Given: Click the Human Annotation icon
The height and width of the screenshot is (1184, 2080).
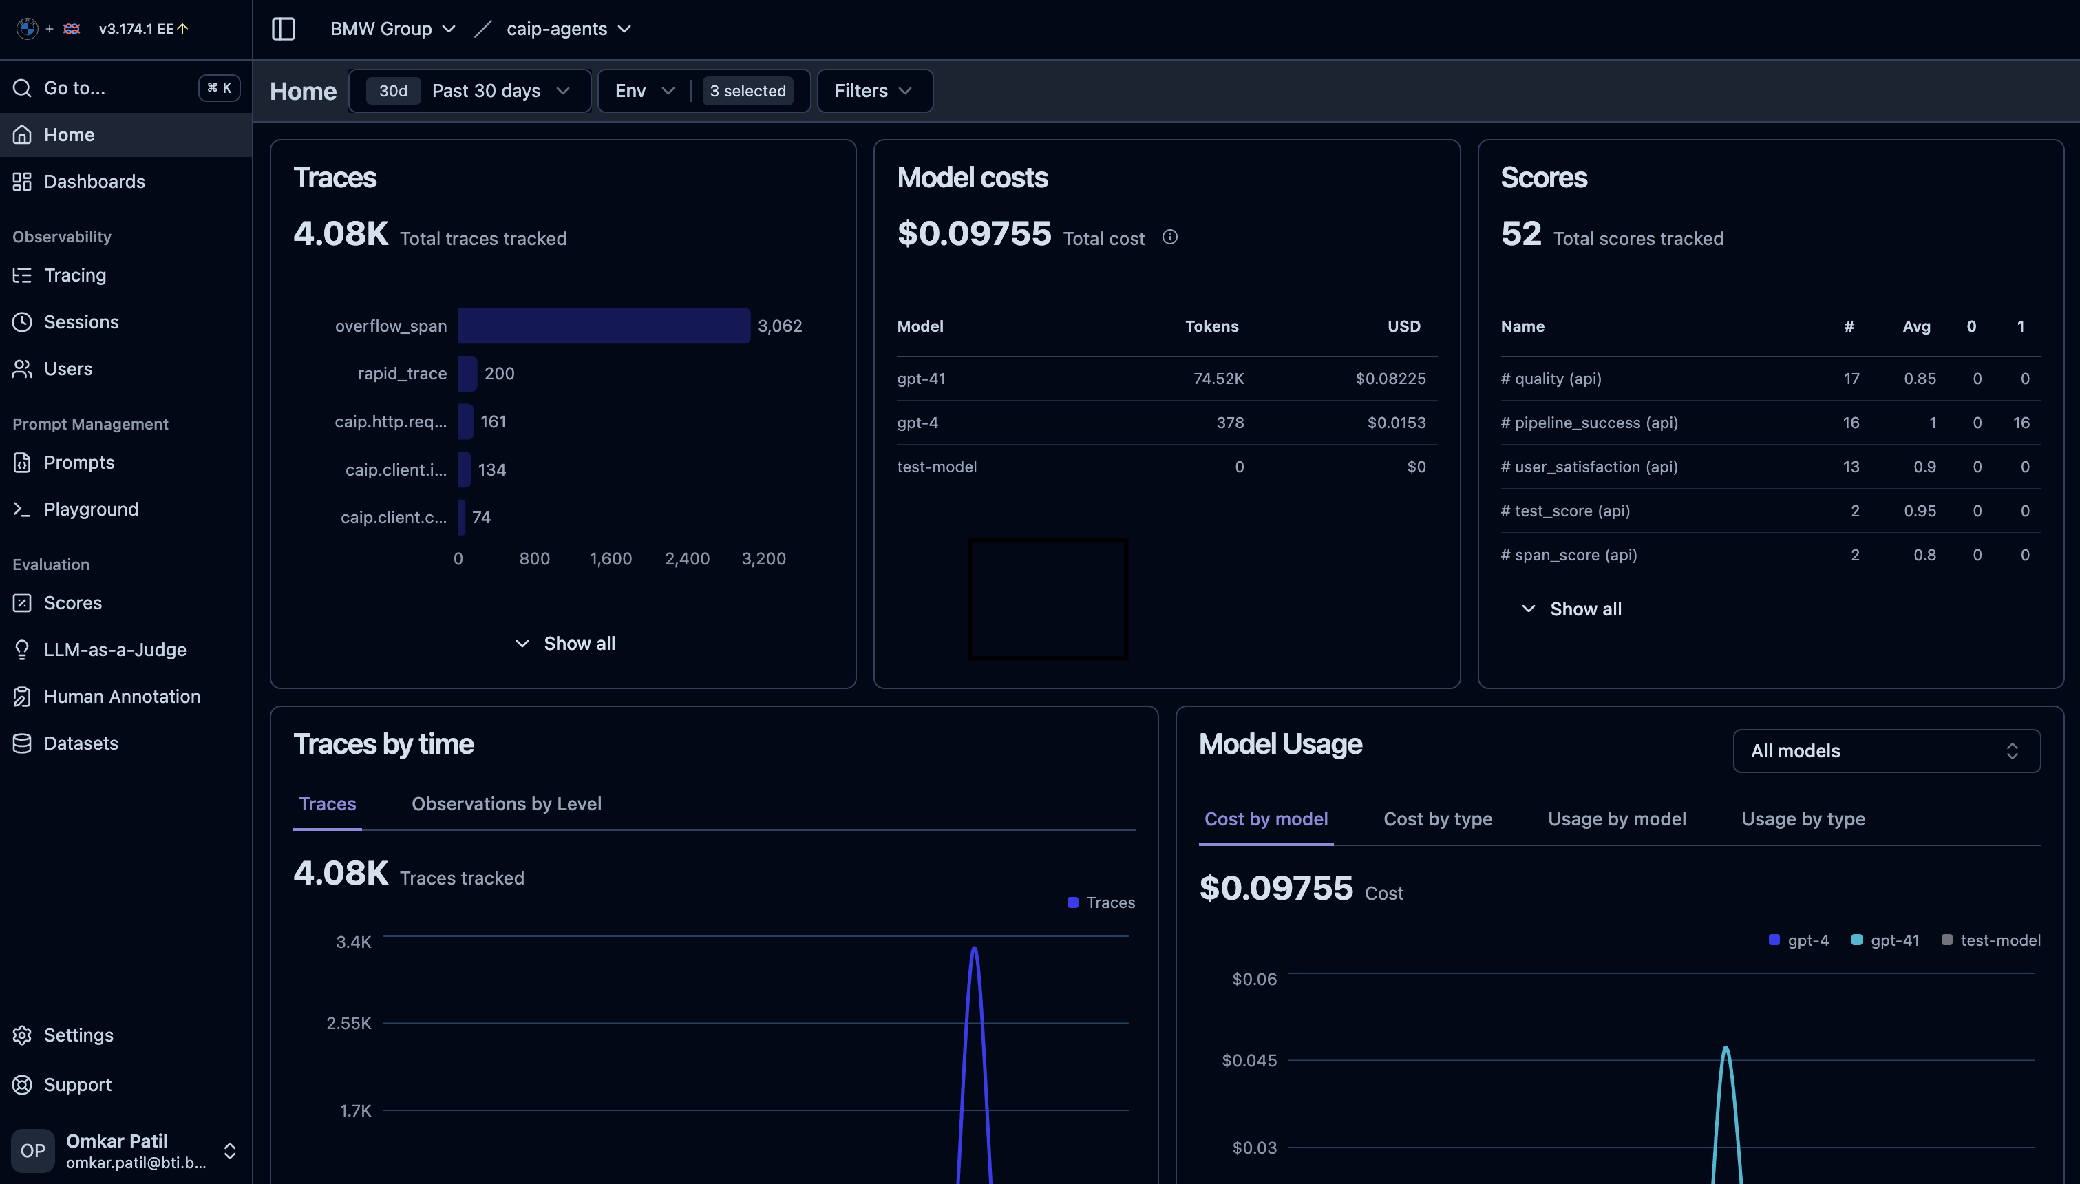Looking at the screenshot, I should point(22,697).
